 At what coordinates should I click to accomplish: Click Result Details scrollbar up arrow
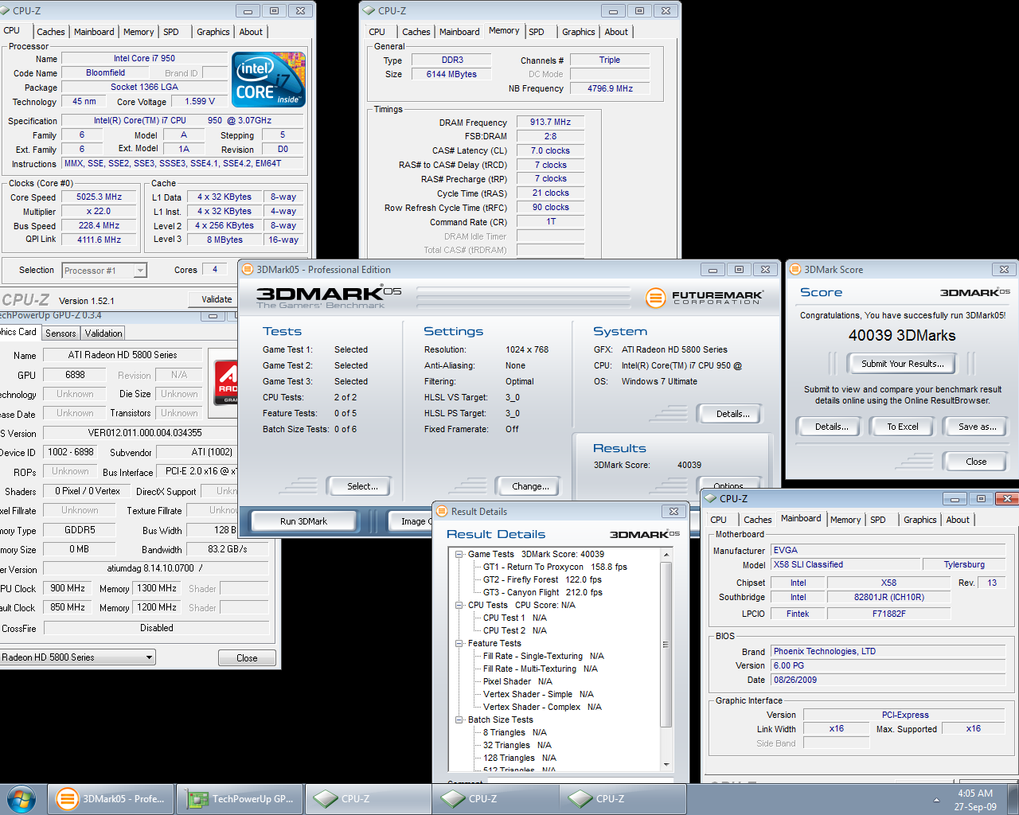point(666,554)
